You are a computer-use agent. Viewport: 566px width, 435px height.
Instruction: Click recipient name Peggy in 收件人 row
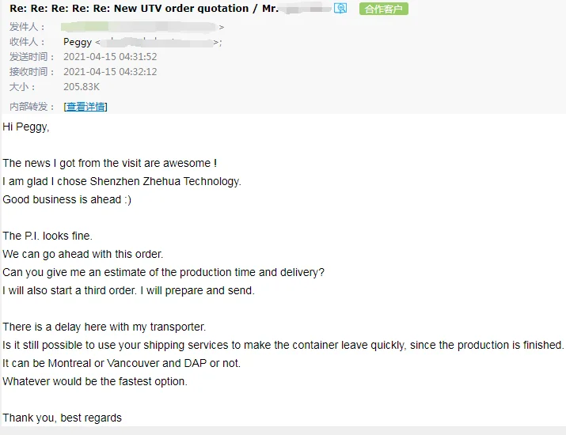[x=78, y=42]
